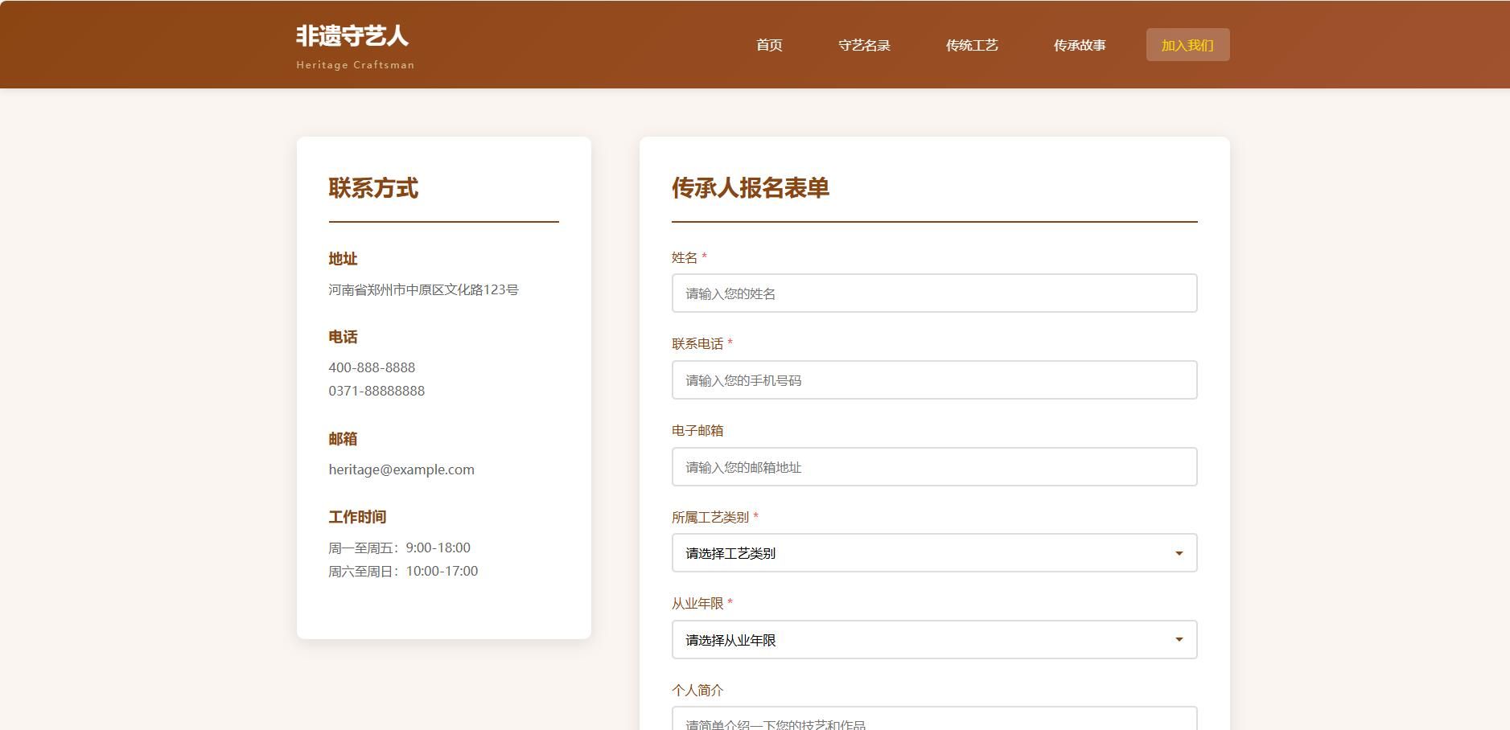Click the 非遗守艺人 site logo
Image resolution: width=1510 pixels, height=730 pixels.
pyautogui.click(x=352, y=37)
